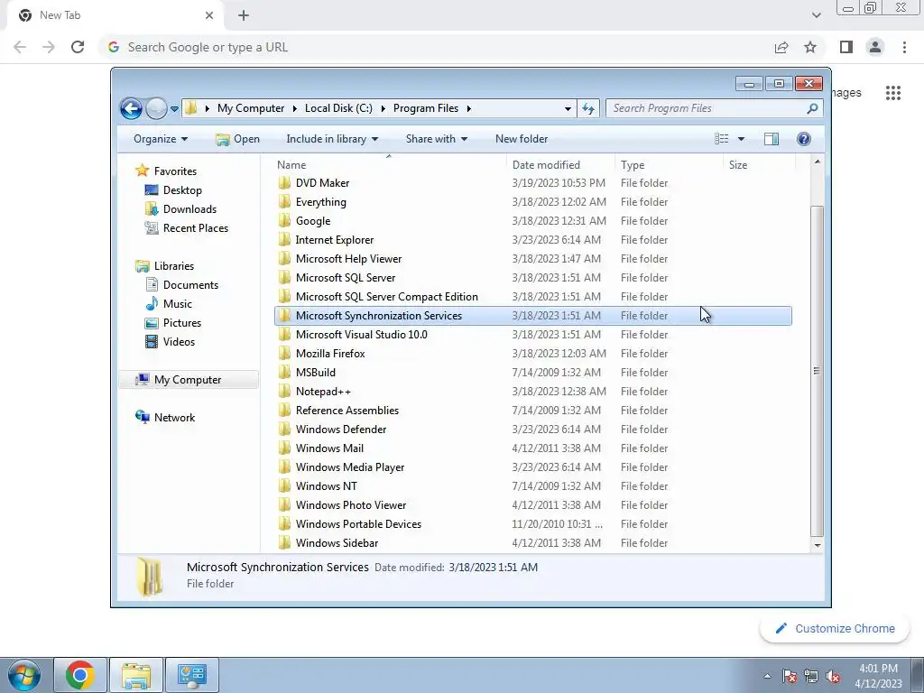Select the Internet Explorer folder icon
Screen dimensions: 924x693
pos(284,240)
